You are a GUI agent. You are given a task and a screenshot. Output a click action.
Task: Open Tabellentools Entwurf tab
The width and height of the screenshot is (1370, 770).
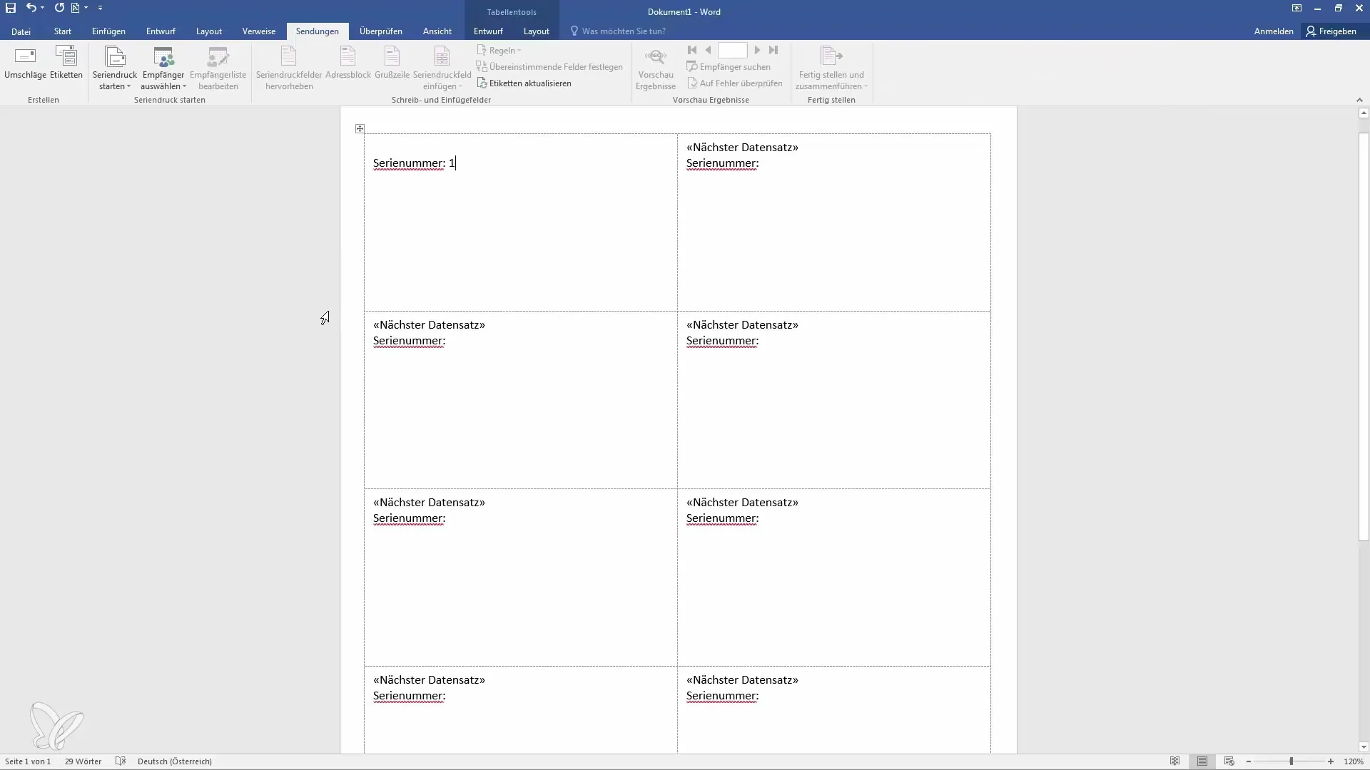488,31
